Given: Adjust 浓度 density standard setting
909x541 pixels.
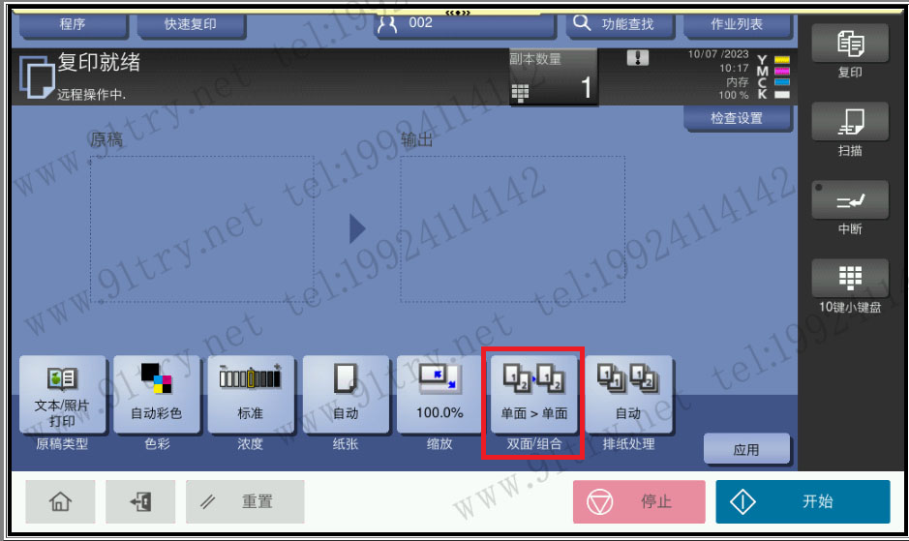Looking at the screenshot, I should tap(251, 395).
